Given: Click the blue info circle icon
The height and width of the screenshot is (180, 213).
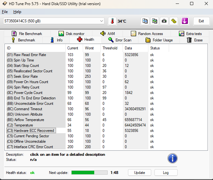Looking at the screenshot, I should click(172, 158).
